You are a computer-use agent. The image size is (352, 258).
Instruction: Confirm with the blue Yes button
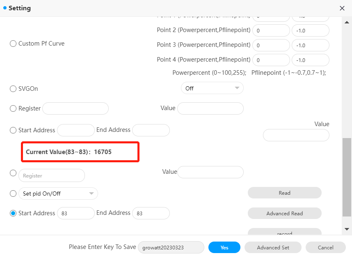tap(224, 247)
